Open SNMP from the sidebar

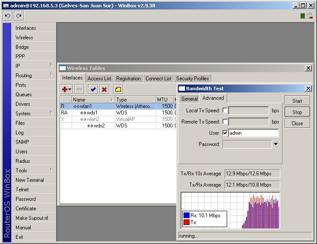pyautogui.click(x=34, y=142)
